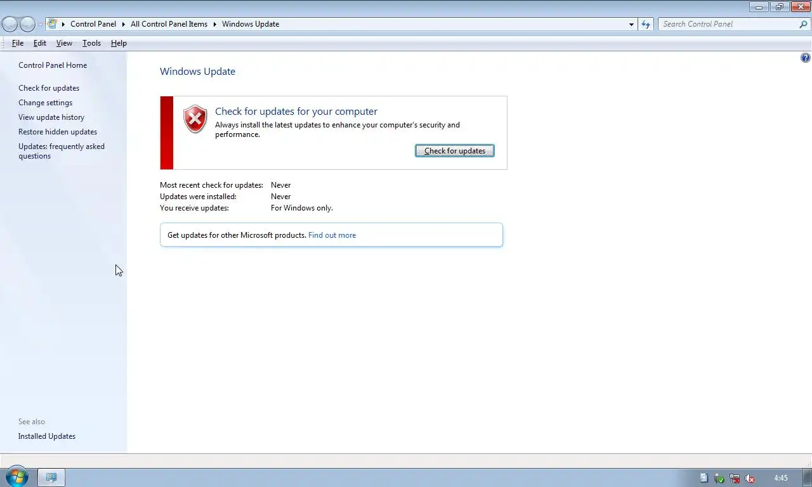Image resolution: width=812 pixels, height=487 pixels.
Task: Click the Back navigation arrow
Action: (10, 24)
